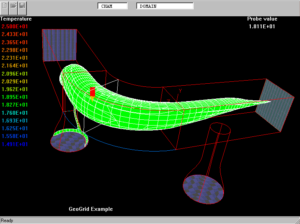
Task: Click the red probe marker on the mesh
Action: pos(92,92)
